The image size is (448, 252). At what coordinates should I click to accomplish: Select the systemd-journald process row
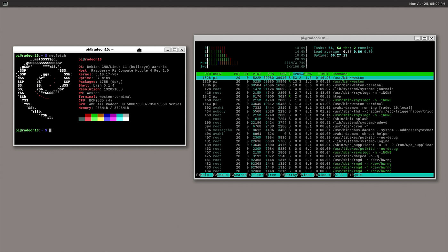(x=315, y=89)
